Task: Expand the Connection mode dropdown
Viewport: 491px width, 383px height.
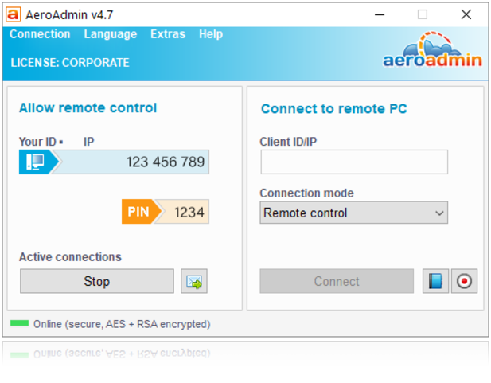Action: pos(353,213)
